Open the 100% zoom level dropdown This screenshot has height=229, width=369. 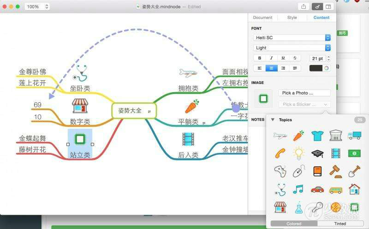(x=37, y=6)
